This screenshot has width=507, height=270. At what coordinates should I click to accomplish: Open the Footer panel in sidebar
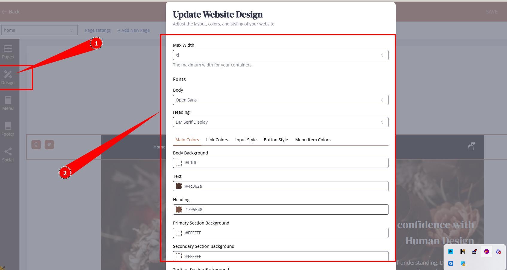(x=8, y=129)
